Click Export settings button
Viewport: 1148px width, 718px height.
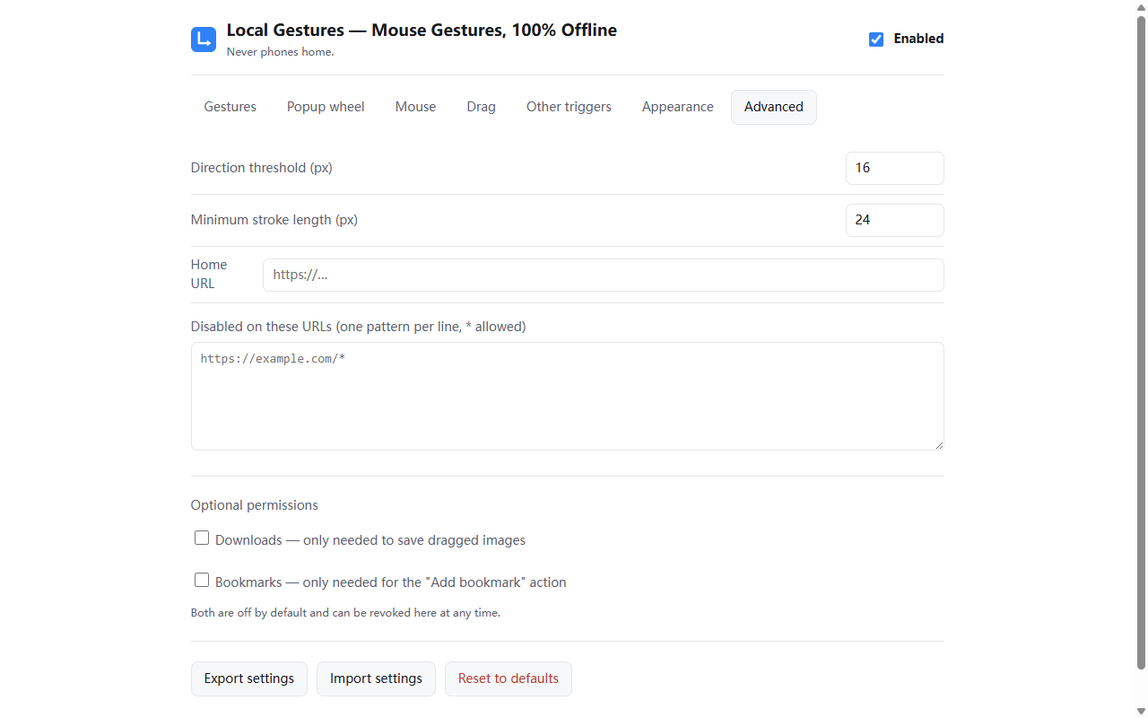(249, 679)
